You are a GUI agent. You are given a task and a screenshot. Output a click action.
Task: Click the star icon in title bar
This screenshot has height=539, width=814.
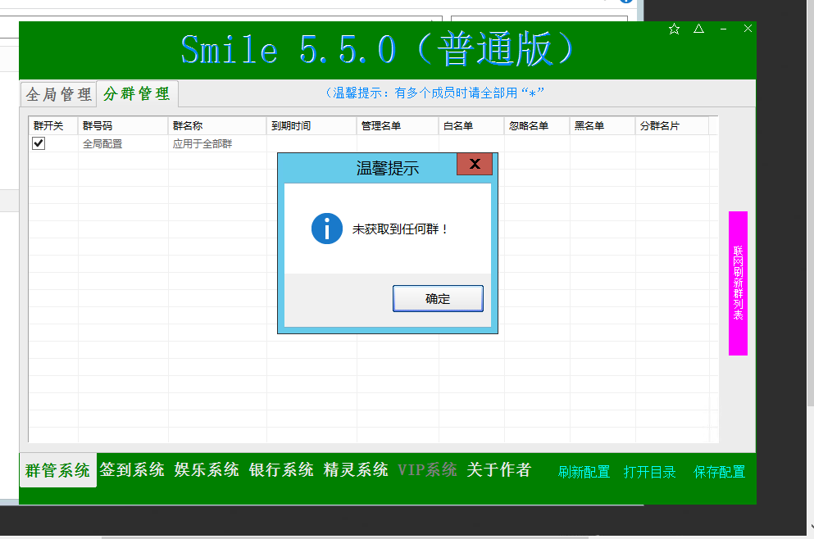coord(674,29)
